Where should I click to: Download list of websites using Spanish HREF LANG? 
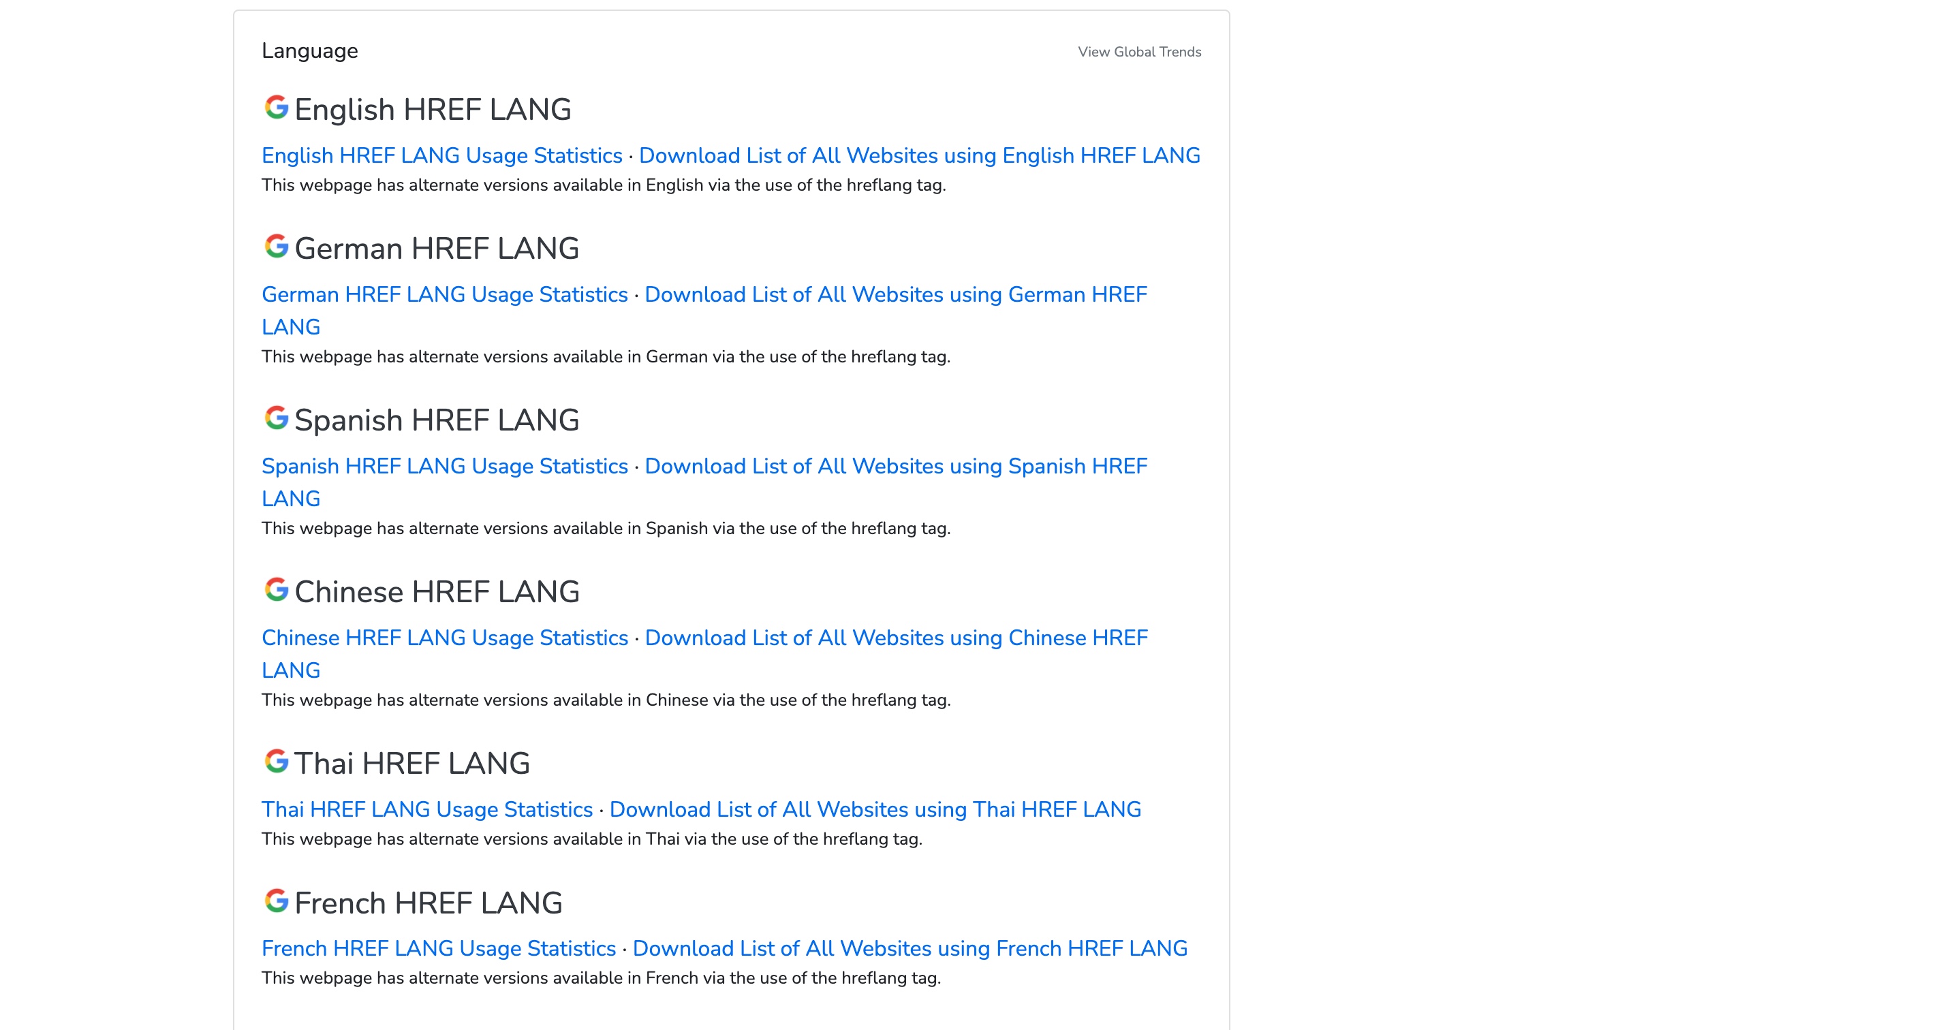point(895,466)
